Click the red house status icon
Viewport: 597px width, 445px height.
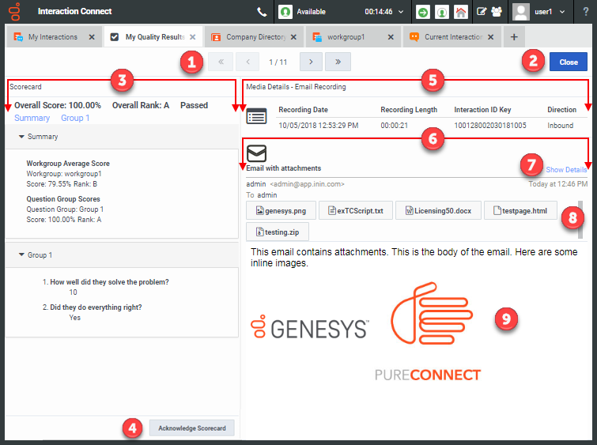coord(460,12)
